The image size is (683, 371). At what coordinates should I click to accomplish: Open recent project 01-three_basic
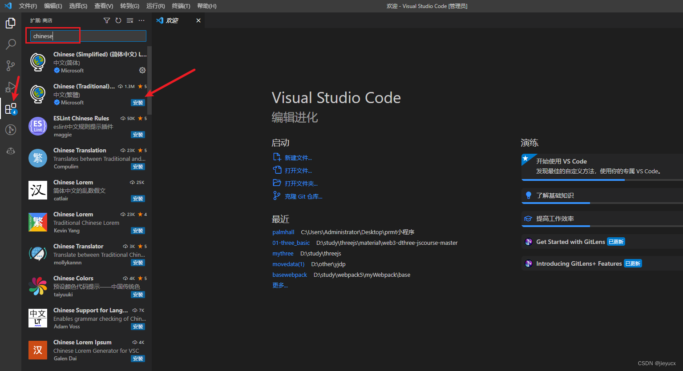[291, 243]
